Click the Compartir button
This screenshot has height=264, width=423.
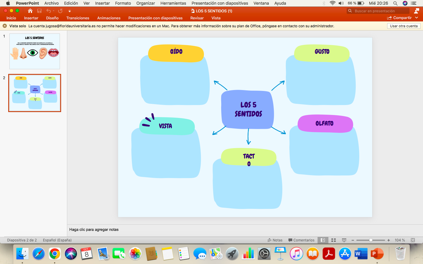pyautogui.click(x=399, y=18)
